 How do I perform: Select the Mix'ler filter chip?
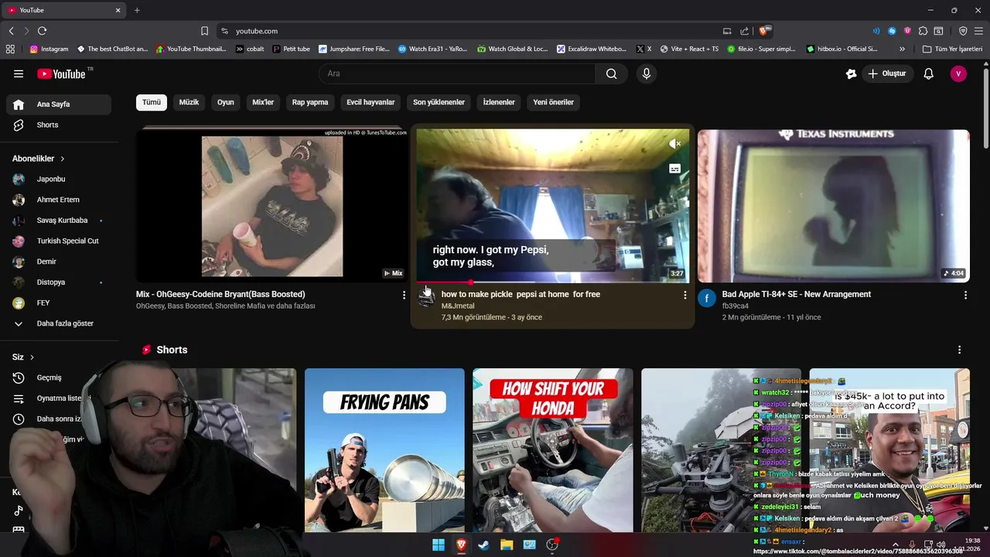[263, 102]
